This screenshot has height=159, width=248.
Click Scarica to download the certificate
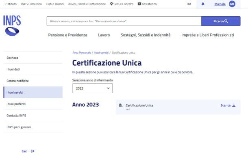point(225,105)
